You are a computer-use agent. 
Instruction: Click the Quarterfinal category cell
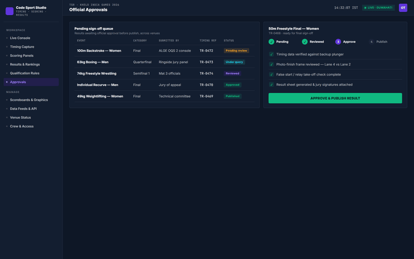coord(142,62)
